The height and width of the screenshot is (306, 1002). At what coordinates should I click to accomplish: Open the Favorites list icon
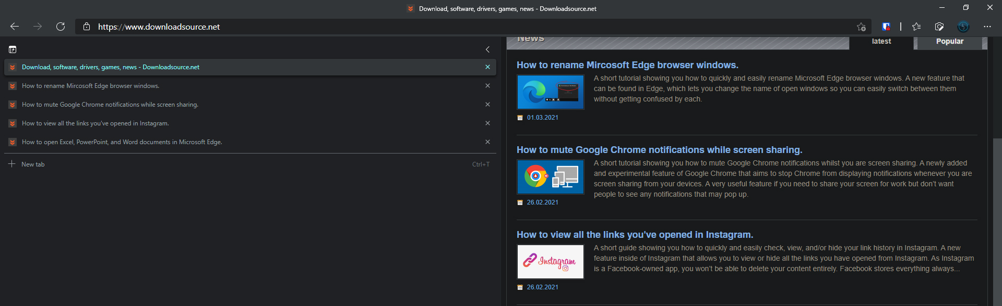tap(916, 27)
